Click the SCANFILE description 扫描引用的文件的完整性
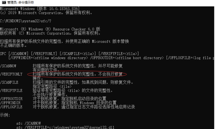The width and height of the screenshot is (215, 129). 55,82
